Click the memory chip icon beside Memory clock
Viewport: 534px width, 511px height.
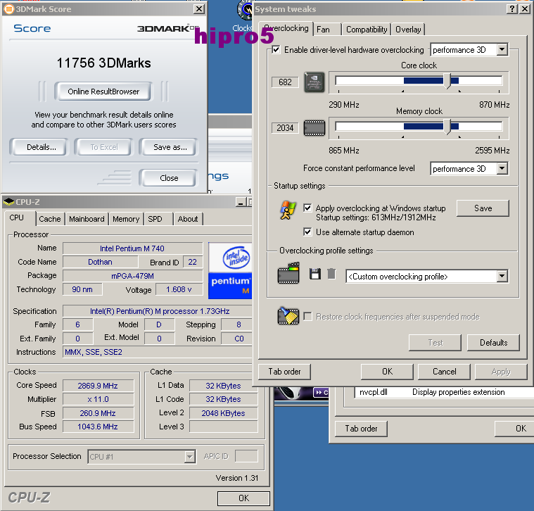[314, 128]
